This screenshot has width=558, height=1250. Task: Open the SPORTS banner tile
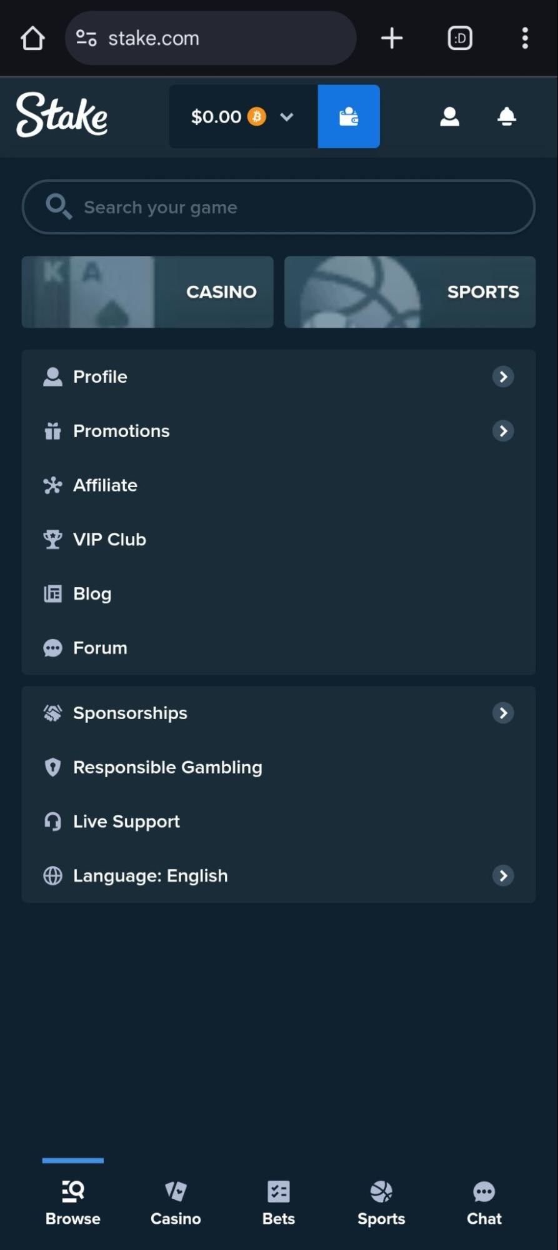click(x=410, y=292)
